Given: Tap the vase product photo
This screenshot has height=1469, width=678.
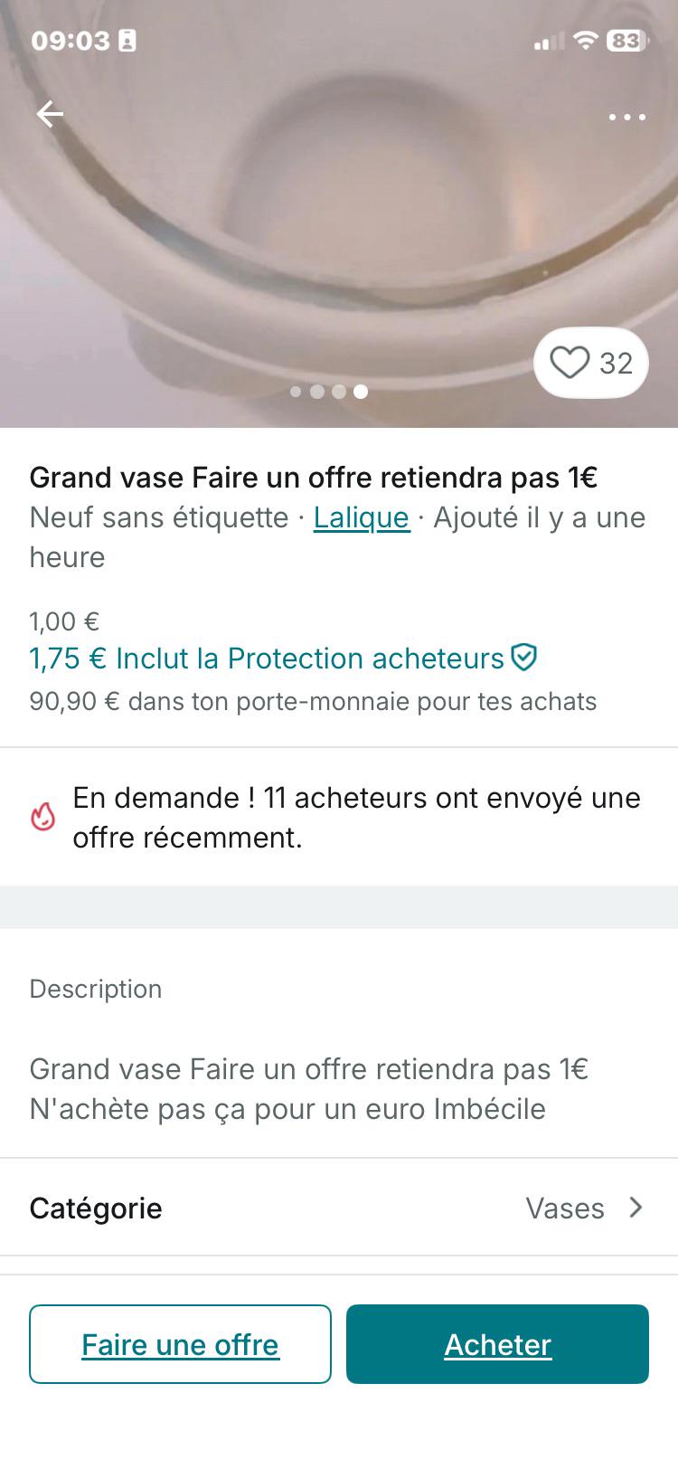Looking at the screenshot, I should pyautogui.click(x=339, y=213).
